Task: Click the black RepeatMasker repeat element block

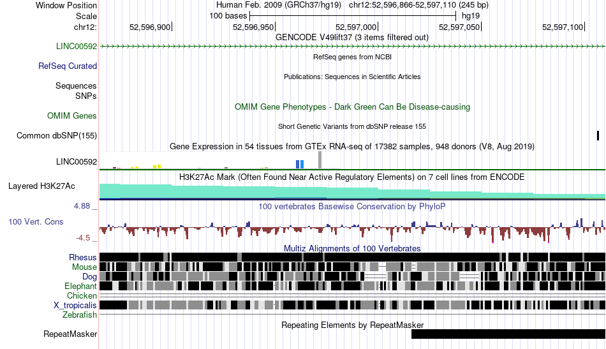Action: click(508, 334)
